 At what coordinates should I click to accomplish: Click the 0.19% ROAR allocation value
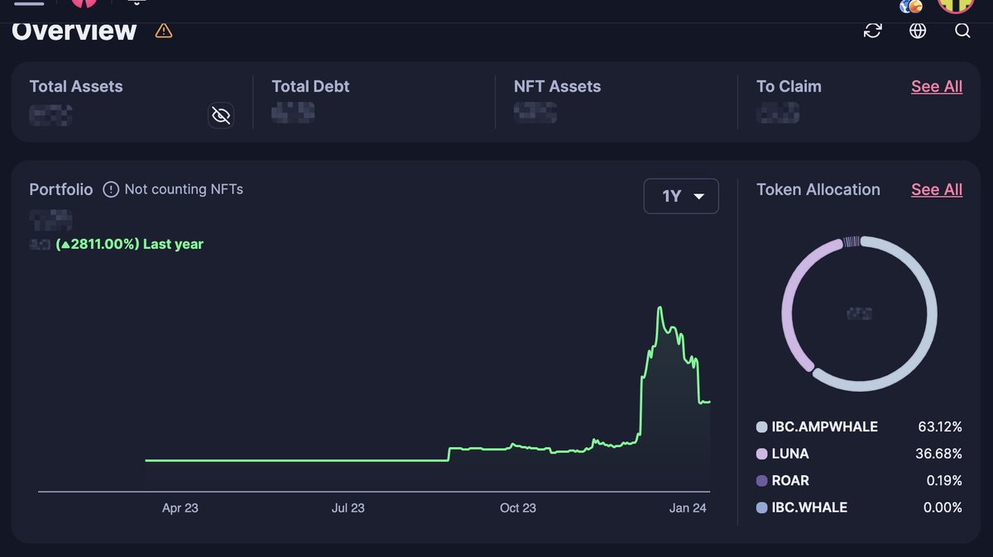click(x=944, y=481)
